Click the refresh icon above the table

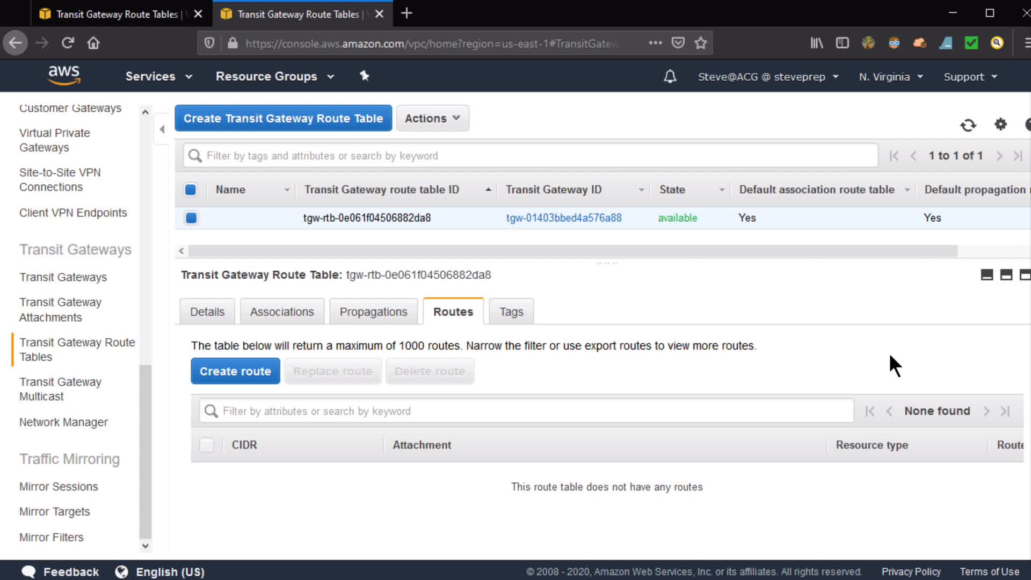(968, 125)
